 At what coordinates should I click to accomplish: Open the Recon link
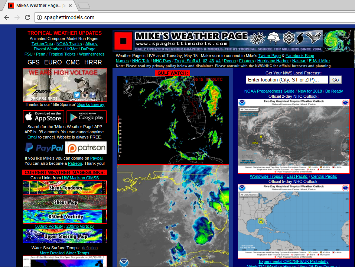coord(230,61)
